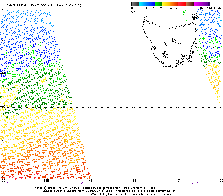Click the black contaminated wind barb east of Tasmania

[214, 49]
